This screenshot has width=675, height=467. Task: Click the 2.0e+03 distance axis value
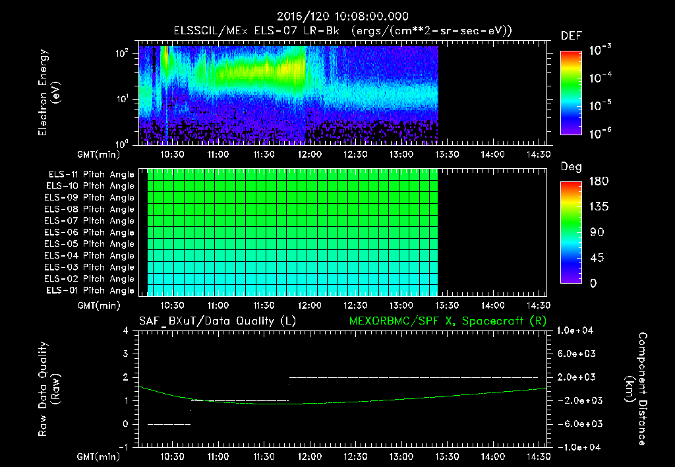click(577, 377)
